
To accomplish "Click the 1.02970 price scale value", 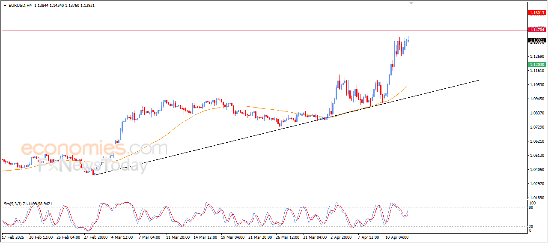I will pos(537,184).
